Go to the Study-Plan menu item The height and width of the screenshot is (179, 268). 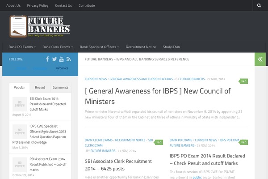(x=171, y=47)
